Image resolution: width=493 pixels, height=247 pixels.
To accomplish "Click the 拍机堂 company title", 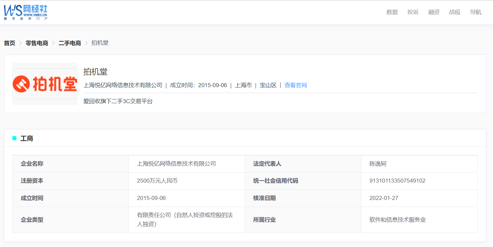I will pos(95,72).
